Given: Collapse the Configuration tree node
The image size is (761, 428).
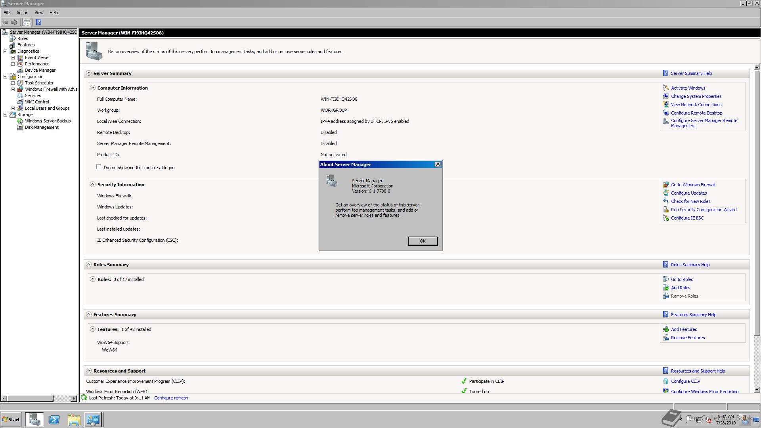Looking at the screenshot, I should 6,76.
